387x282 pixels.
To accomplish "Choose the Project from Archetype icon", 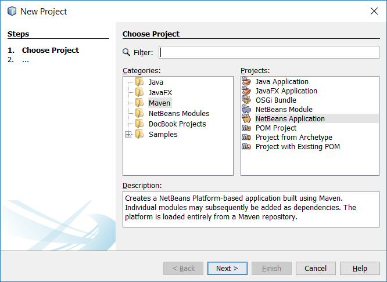I will (246, 138).
